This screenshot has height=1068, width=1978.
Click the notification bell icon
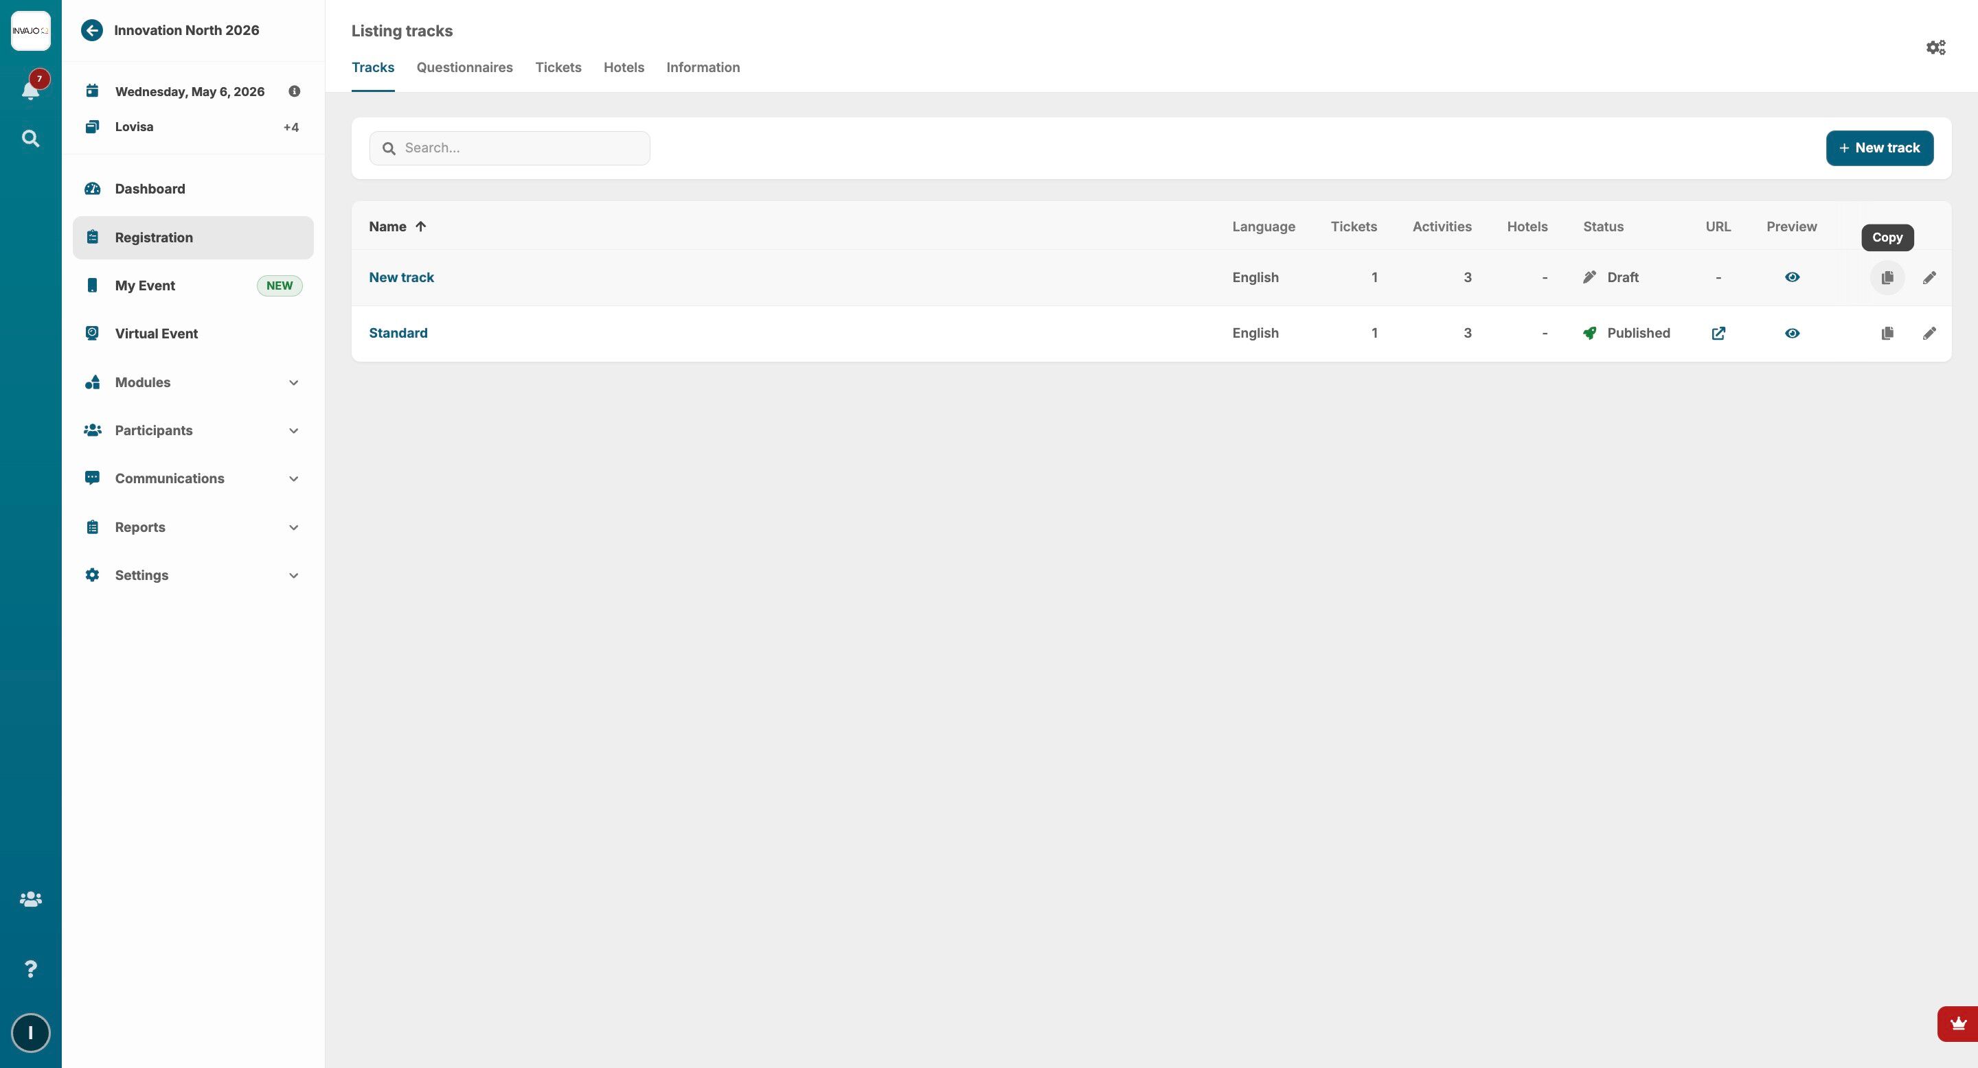coord(31,91)
